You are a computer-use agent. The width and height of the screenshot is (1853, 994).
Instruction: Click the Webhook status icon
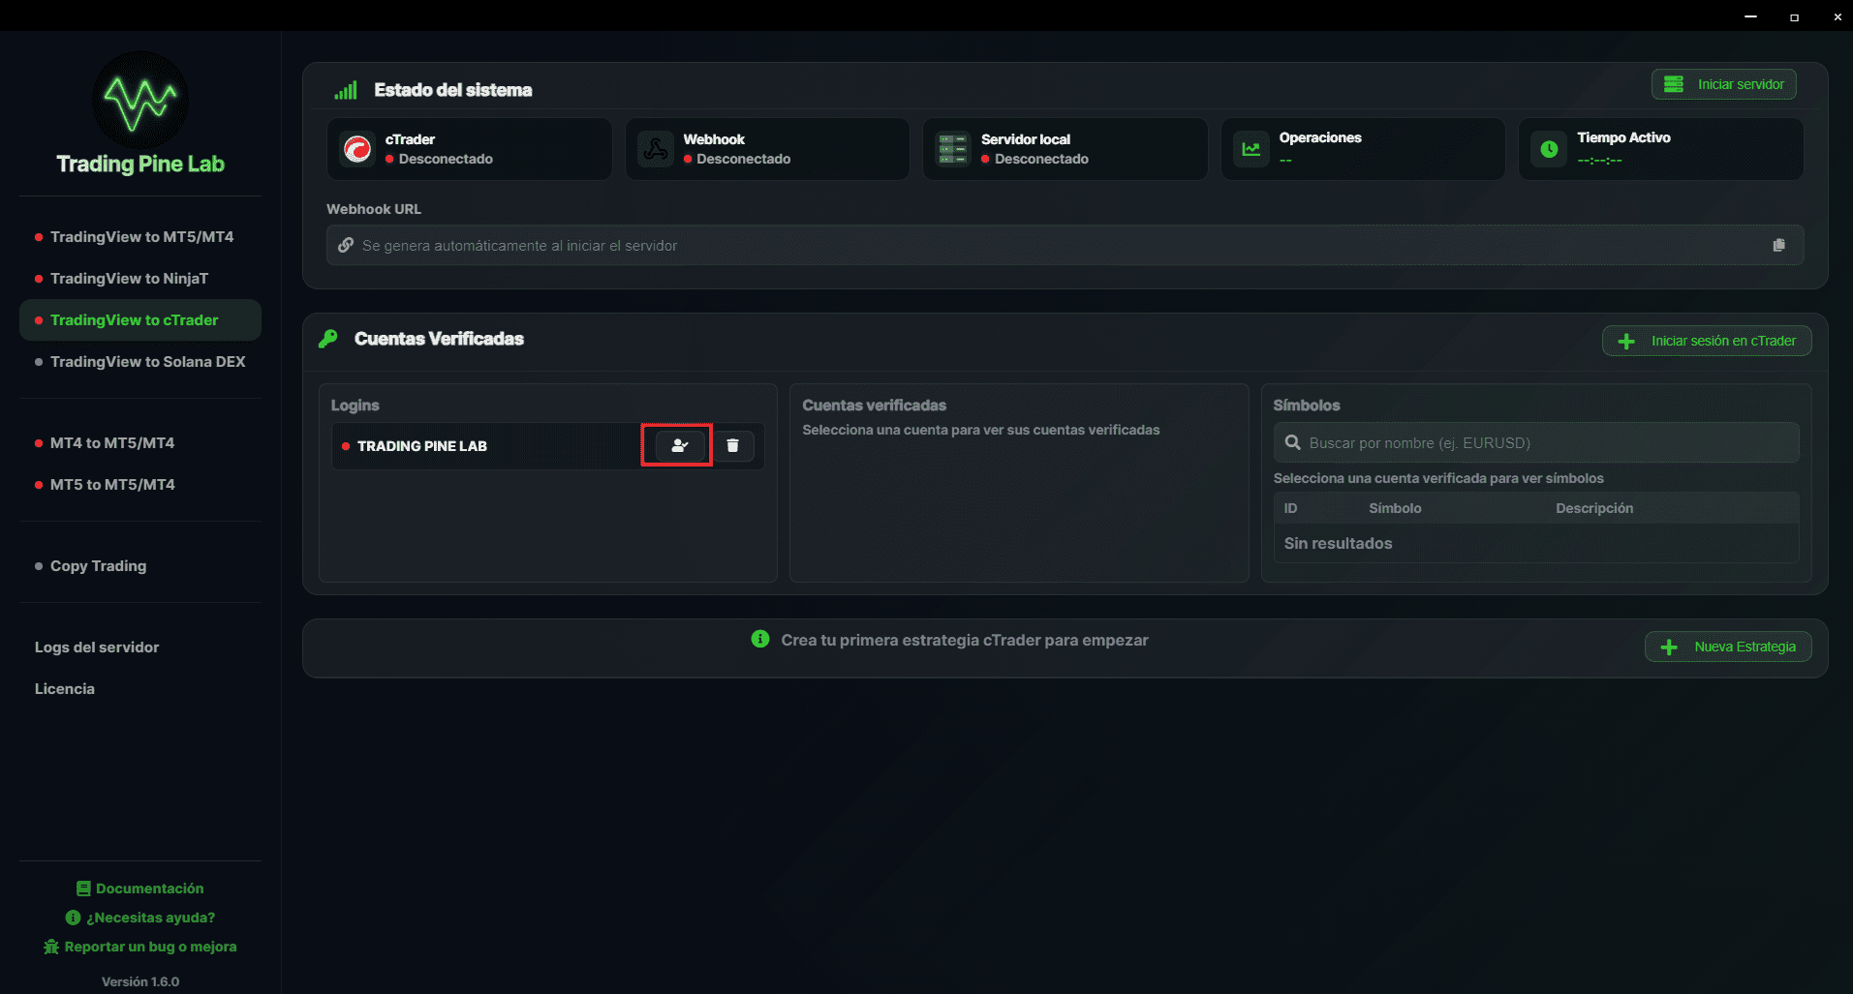coord(655,149)
